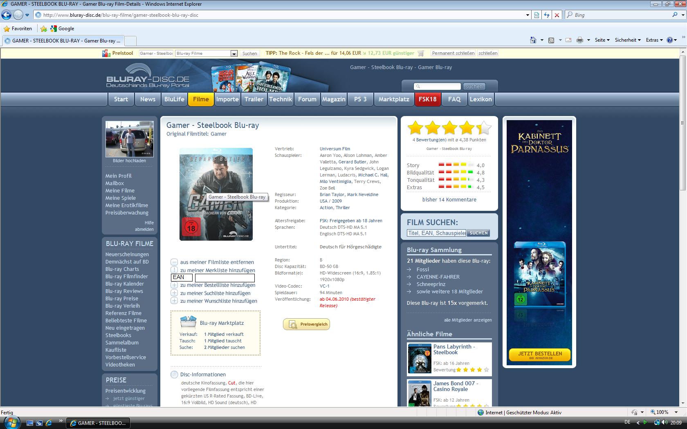
Task: Open the Bing search provider dropdown
Action: tap(683, 15)
